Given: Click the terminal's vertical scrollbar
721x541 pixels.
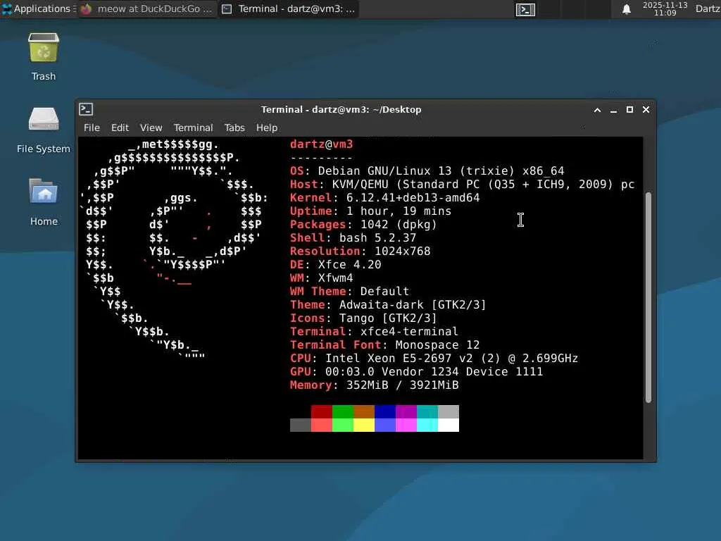Looking at the screenshot, I should click(x=648, y=297).
